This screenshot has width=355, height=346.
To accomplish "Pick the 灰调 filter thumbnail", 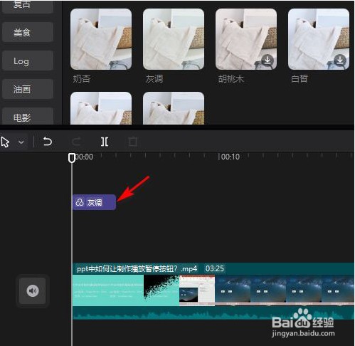I will [174, 39].
